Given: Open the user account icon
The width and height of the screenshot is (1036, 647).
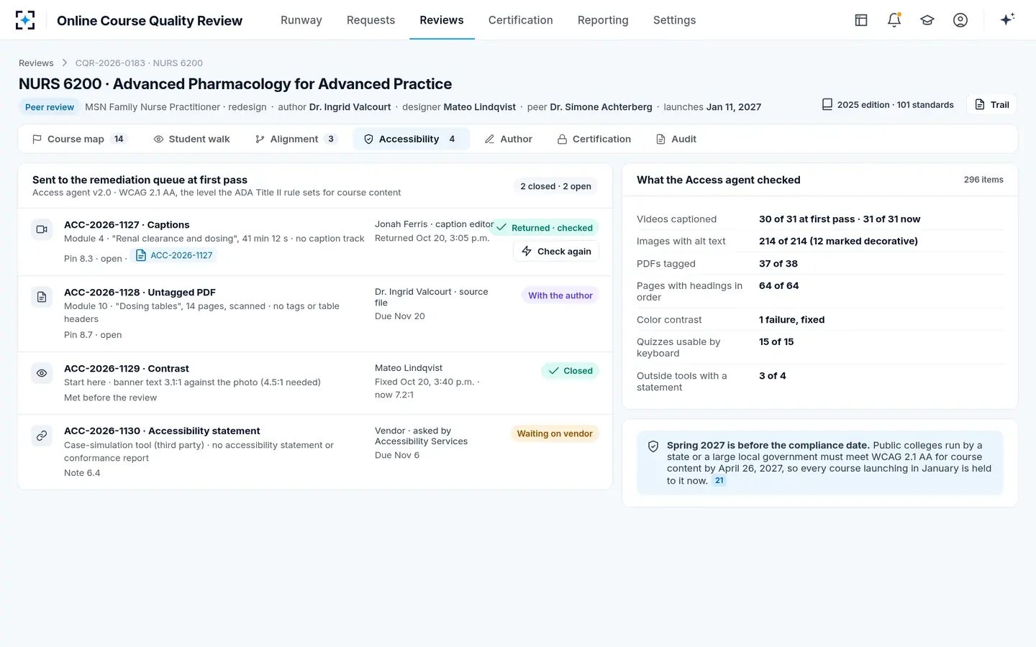Looking at the screenshot, I should pos(960,20).
